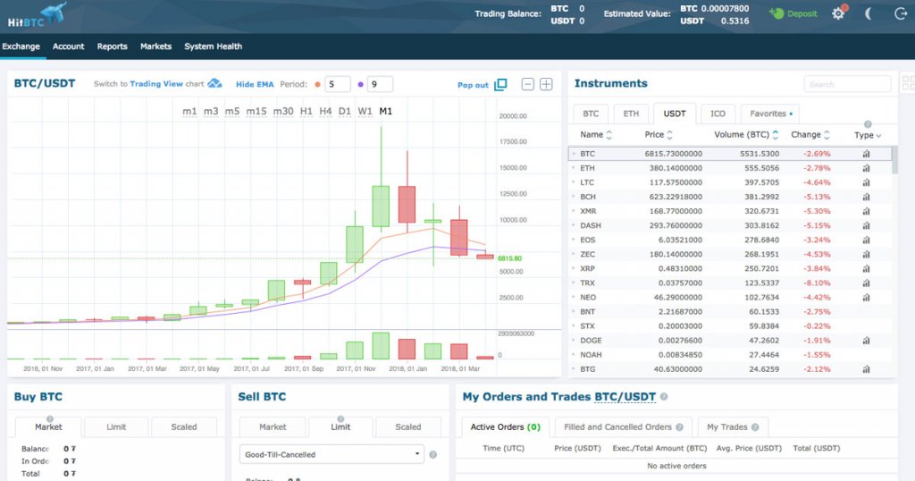Screen dimensions: 915x481
Task: Select Scaled tab in Sell BTC
Action: click(407, 427)
